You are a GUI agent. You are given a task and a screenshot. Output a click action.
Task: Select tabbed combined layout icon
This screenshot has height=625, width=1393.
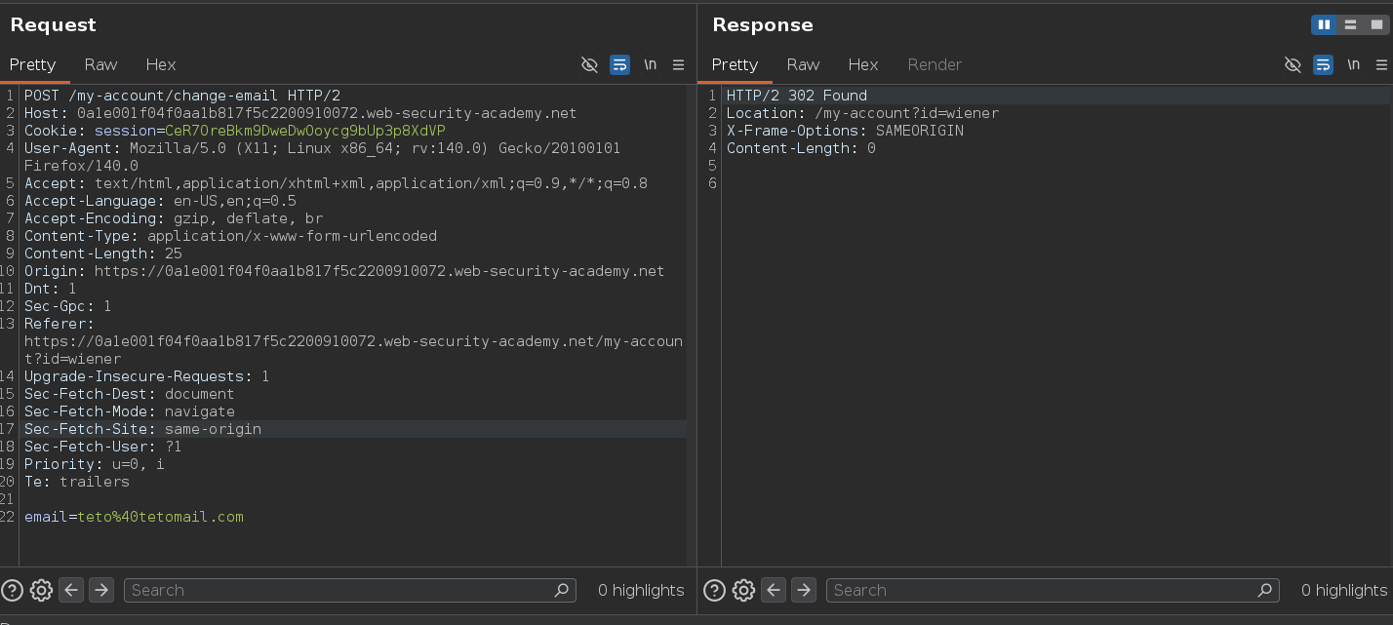(x=1375, y=25)
